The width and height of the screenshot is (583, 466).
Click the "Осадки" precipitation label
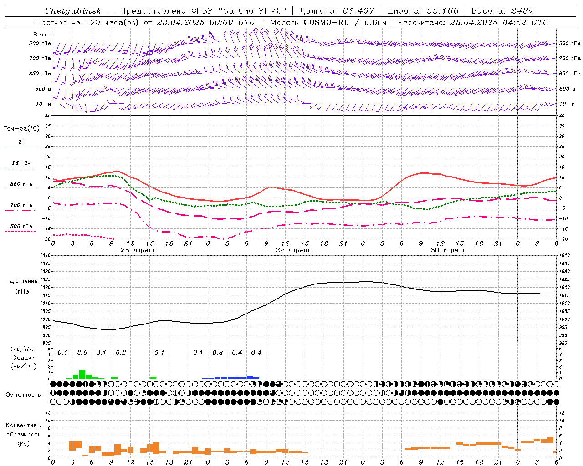coord(24,358)
